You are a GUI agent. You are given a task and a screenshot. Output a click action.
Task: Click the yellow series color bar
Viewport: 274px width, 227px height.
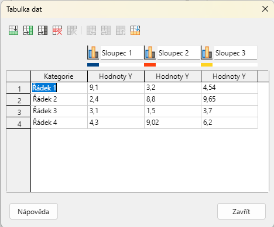[x=207, y=65]
